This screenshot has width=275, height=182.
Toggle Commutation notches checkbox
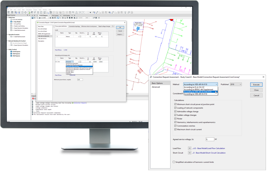tap(175, 126)
